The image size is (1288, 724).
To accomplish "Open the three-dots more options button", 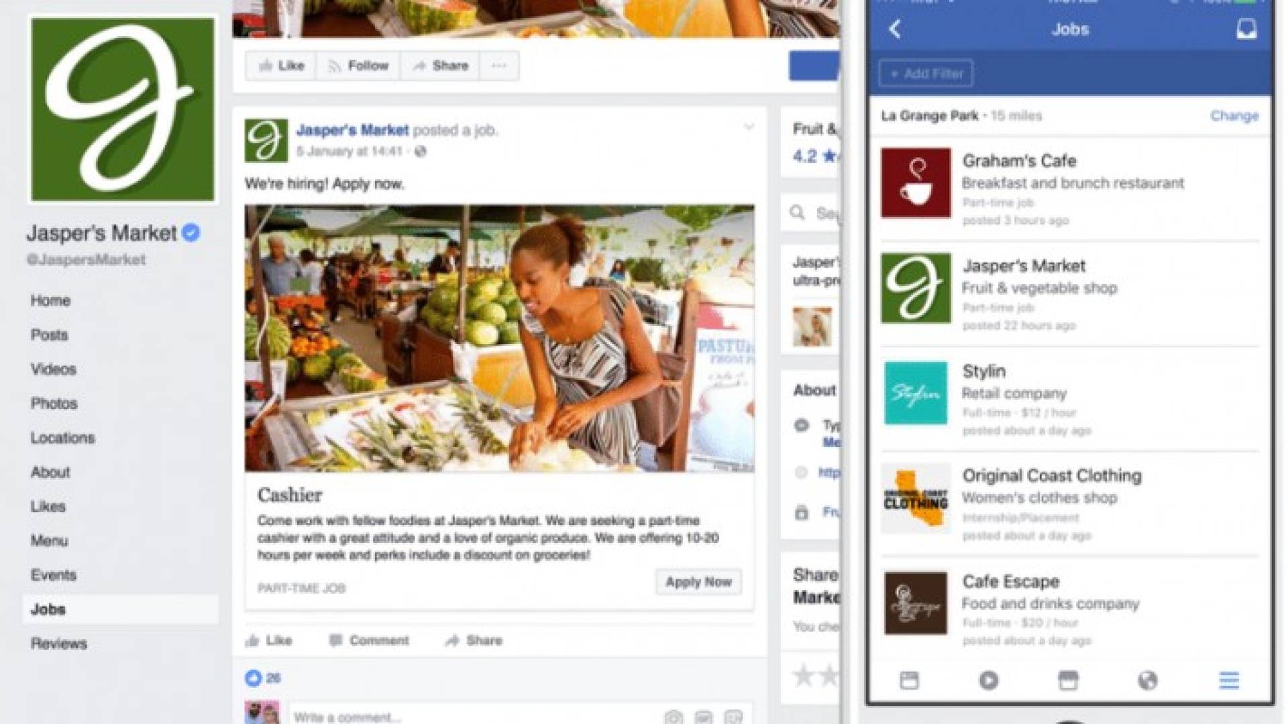I will pos(498,66).
